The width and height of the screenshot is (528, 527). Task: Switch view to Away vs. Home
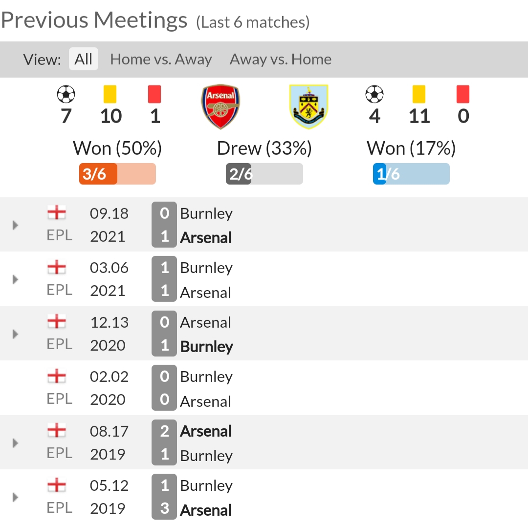click(281, 59)
